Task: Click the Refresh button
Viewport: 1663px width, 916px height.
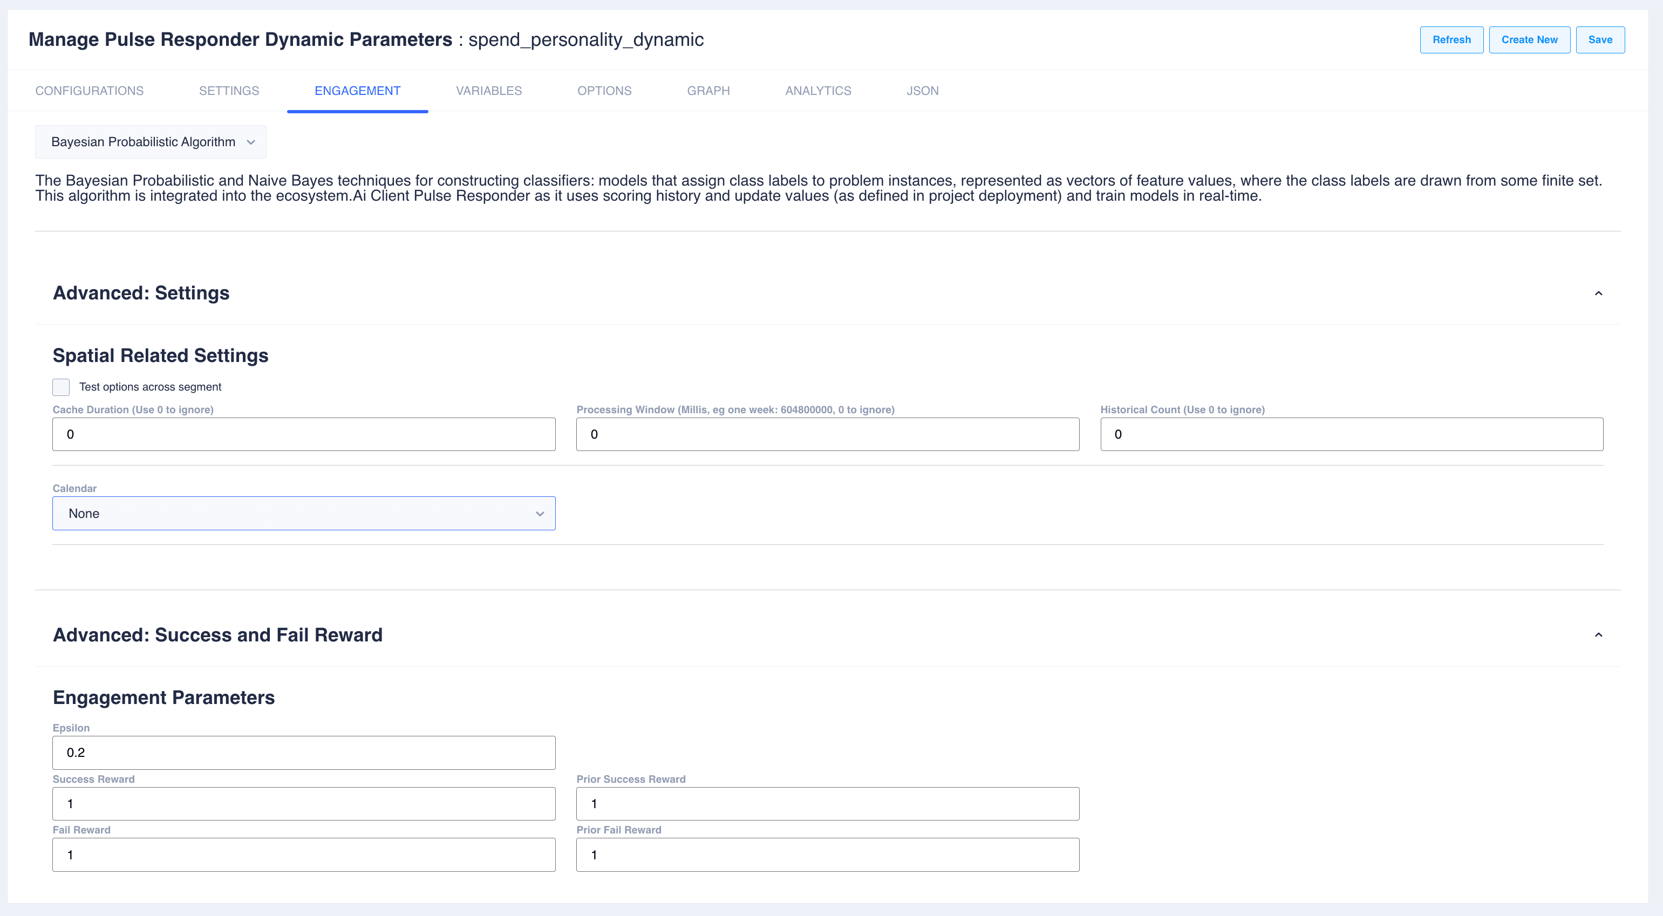Action: (1451, 40)
